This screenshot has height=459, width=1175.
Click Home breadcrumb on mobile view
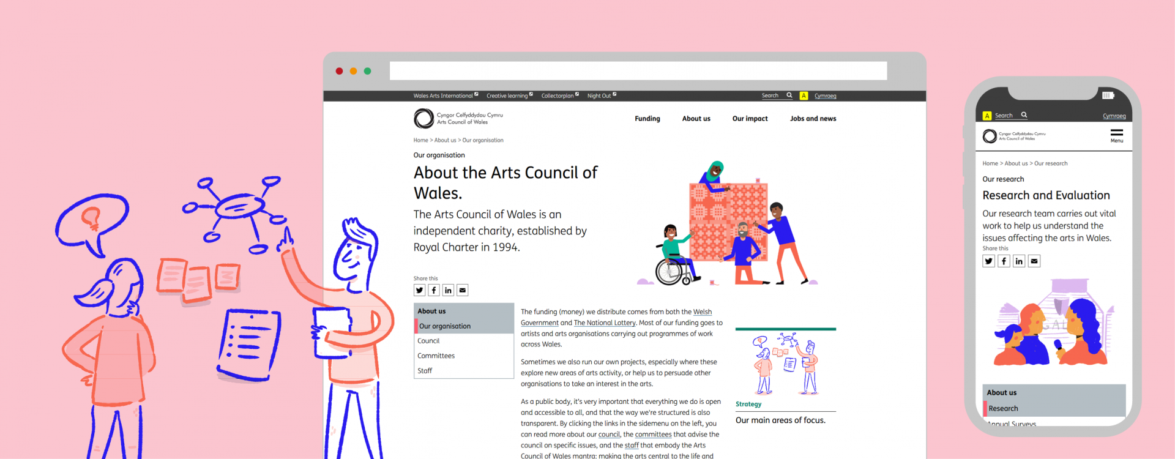[990, 163]
